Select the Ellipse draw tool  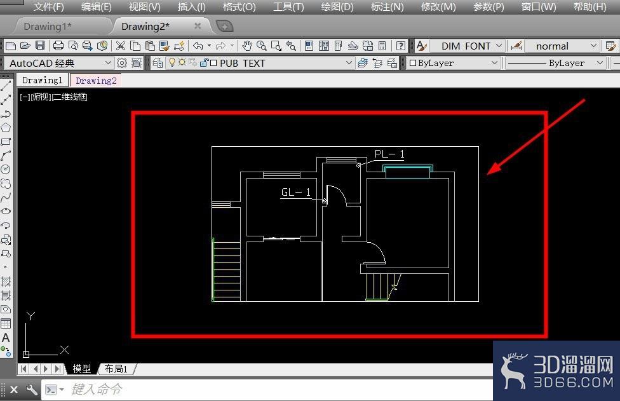[x=6, y=211]
